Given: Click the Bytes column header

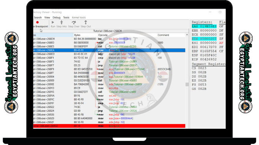Looking at the screenshot, I should coord(85,35).
